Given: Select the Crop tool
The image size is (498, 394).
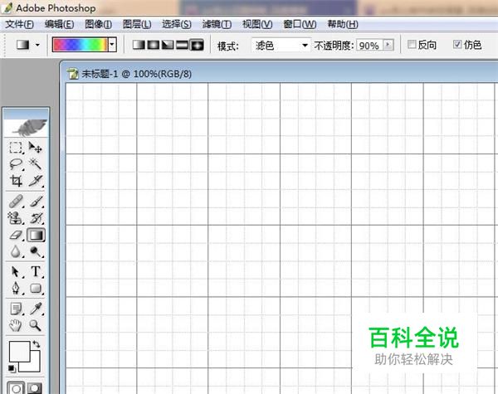Looking at the screenshot, I should 16,181.
